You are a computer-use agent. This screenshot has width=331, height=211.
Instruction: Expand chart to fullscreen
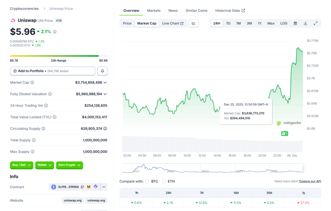(315, 23)
